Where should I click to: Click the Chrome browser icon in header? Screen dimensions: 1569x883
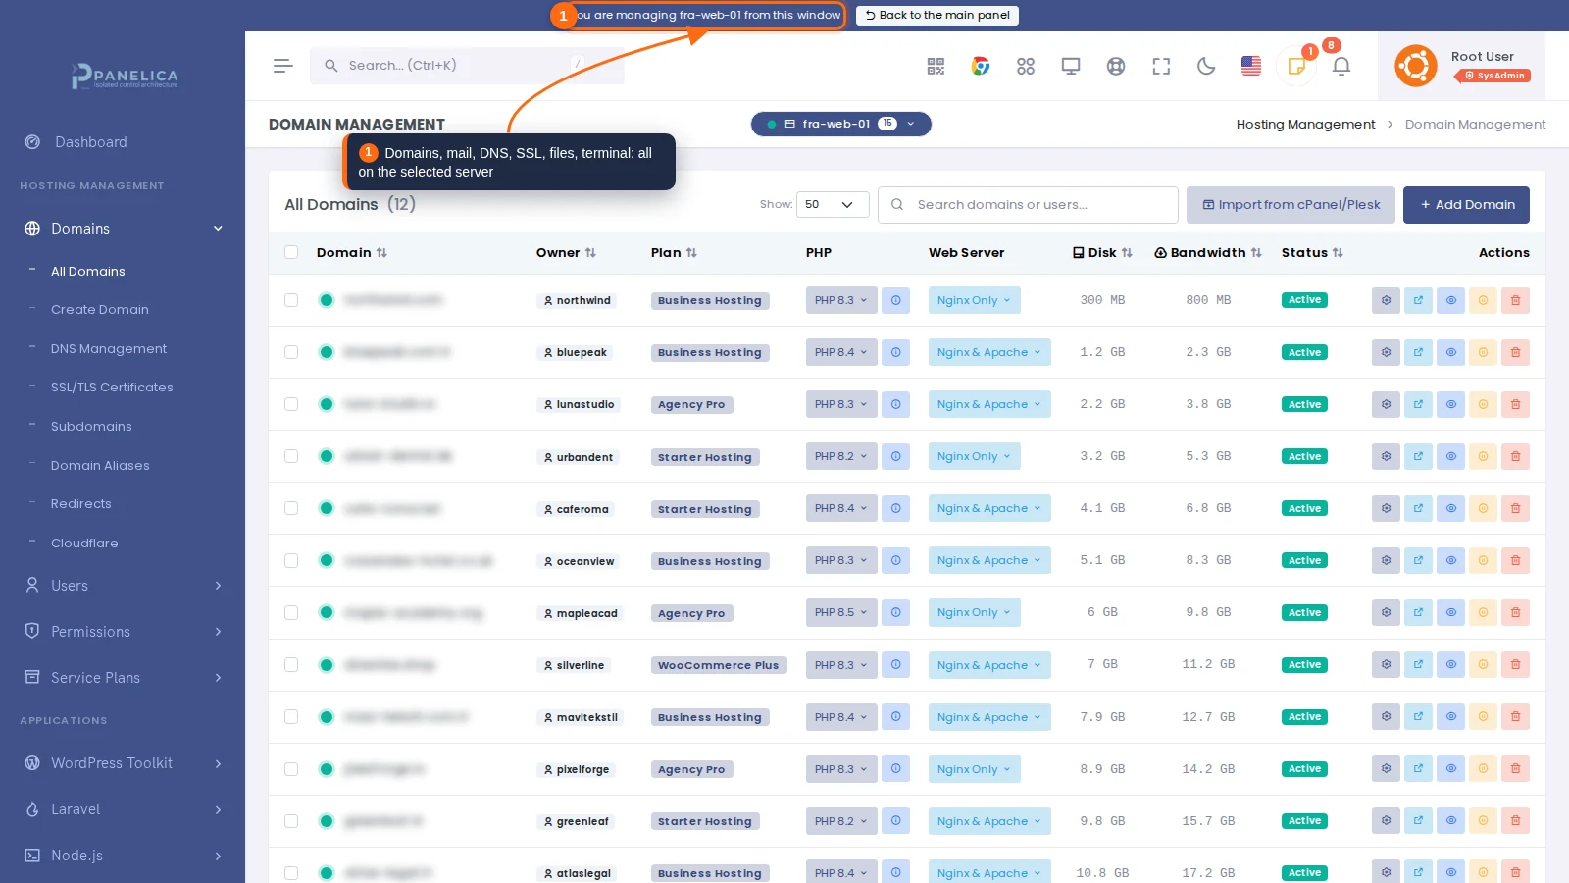(981, 66)
